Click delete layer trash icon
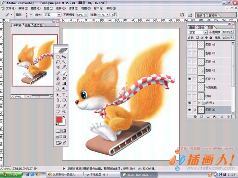 [228, 117]
